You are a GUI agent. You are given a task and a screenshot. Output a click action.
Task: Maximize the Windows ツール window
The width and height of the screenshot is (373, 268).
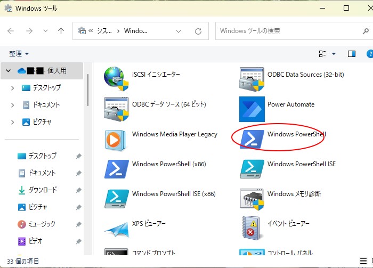pos(346,9)
